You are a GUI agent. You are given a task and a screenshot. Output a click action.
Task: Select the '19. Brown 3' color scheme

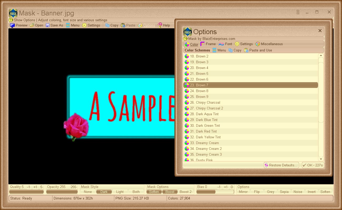click(251, 62)
